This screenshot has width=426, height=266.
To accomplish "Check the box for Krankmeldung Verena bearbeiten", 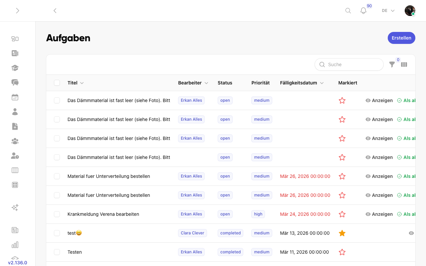I will tap(57, 214).
